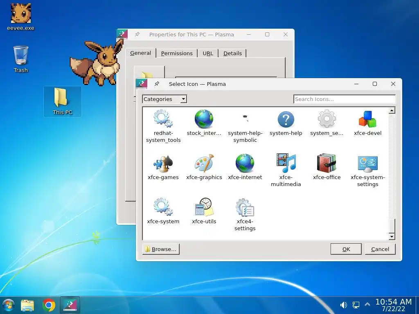The width and height of the screenshot is (419, 314).
Task: Select the xfce-system-settings monitor icon
Action: point(368,164)
